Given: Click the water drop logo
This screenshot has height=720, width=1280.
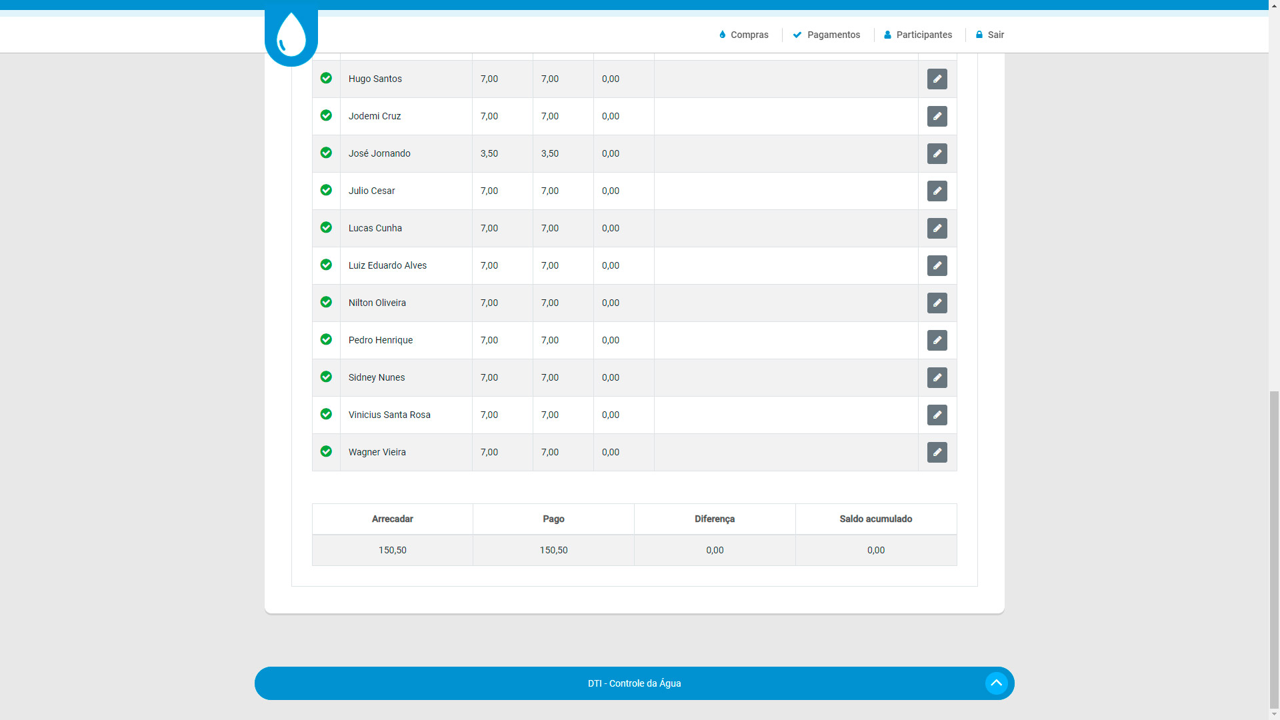Looking at the screenshot, I should 291,35.
